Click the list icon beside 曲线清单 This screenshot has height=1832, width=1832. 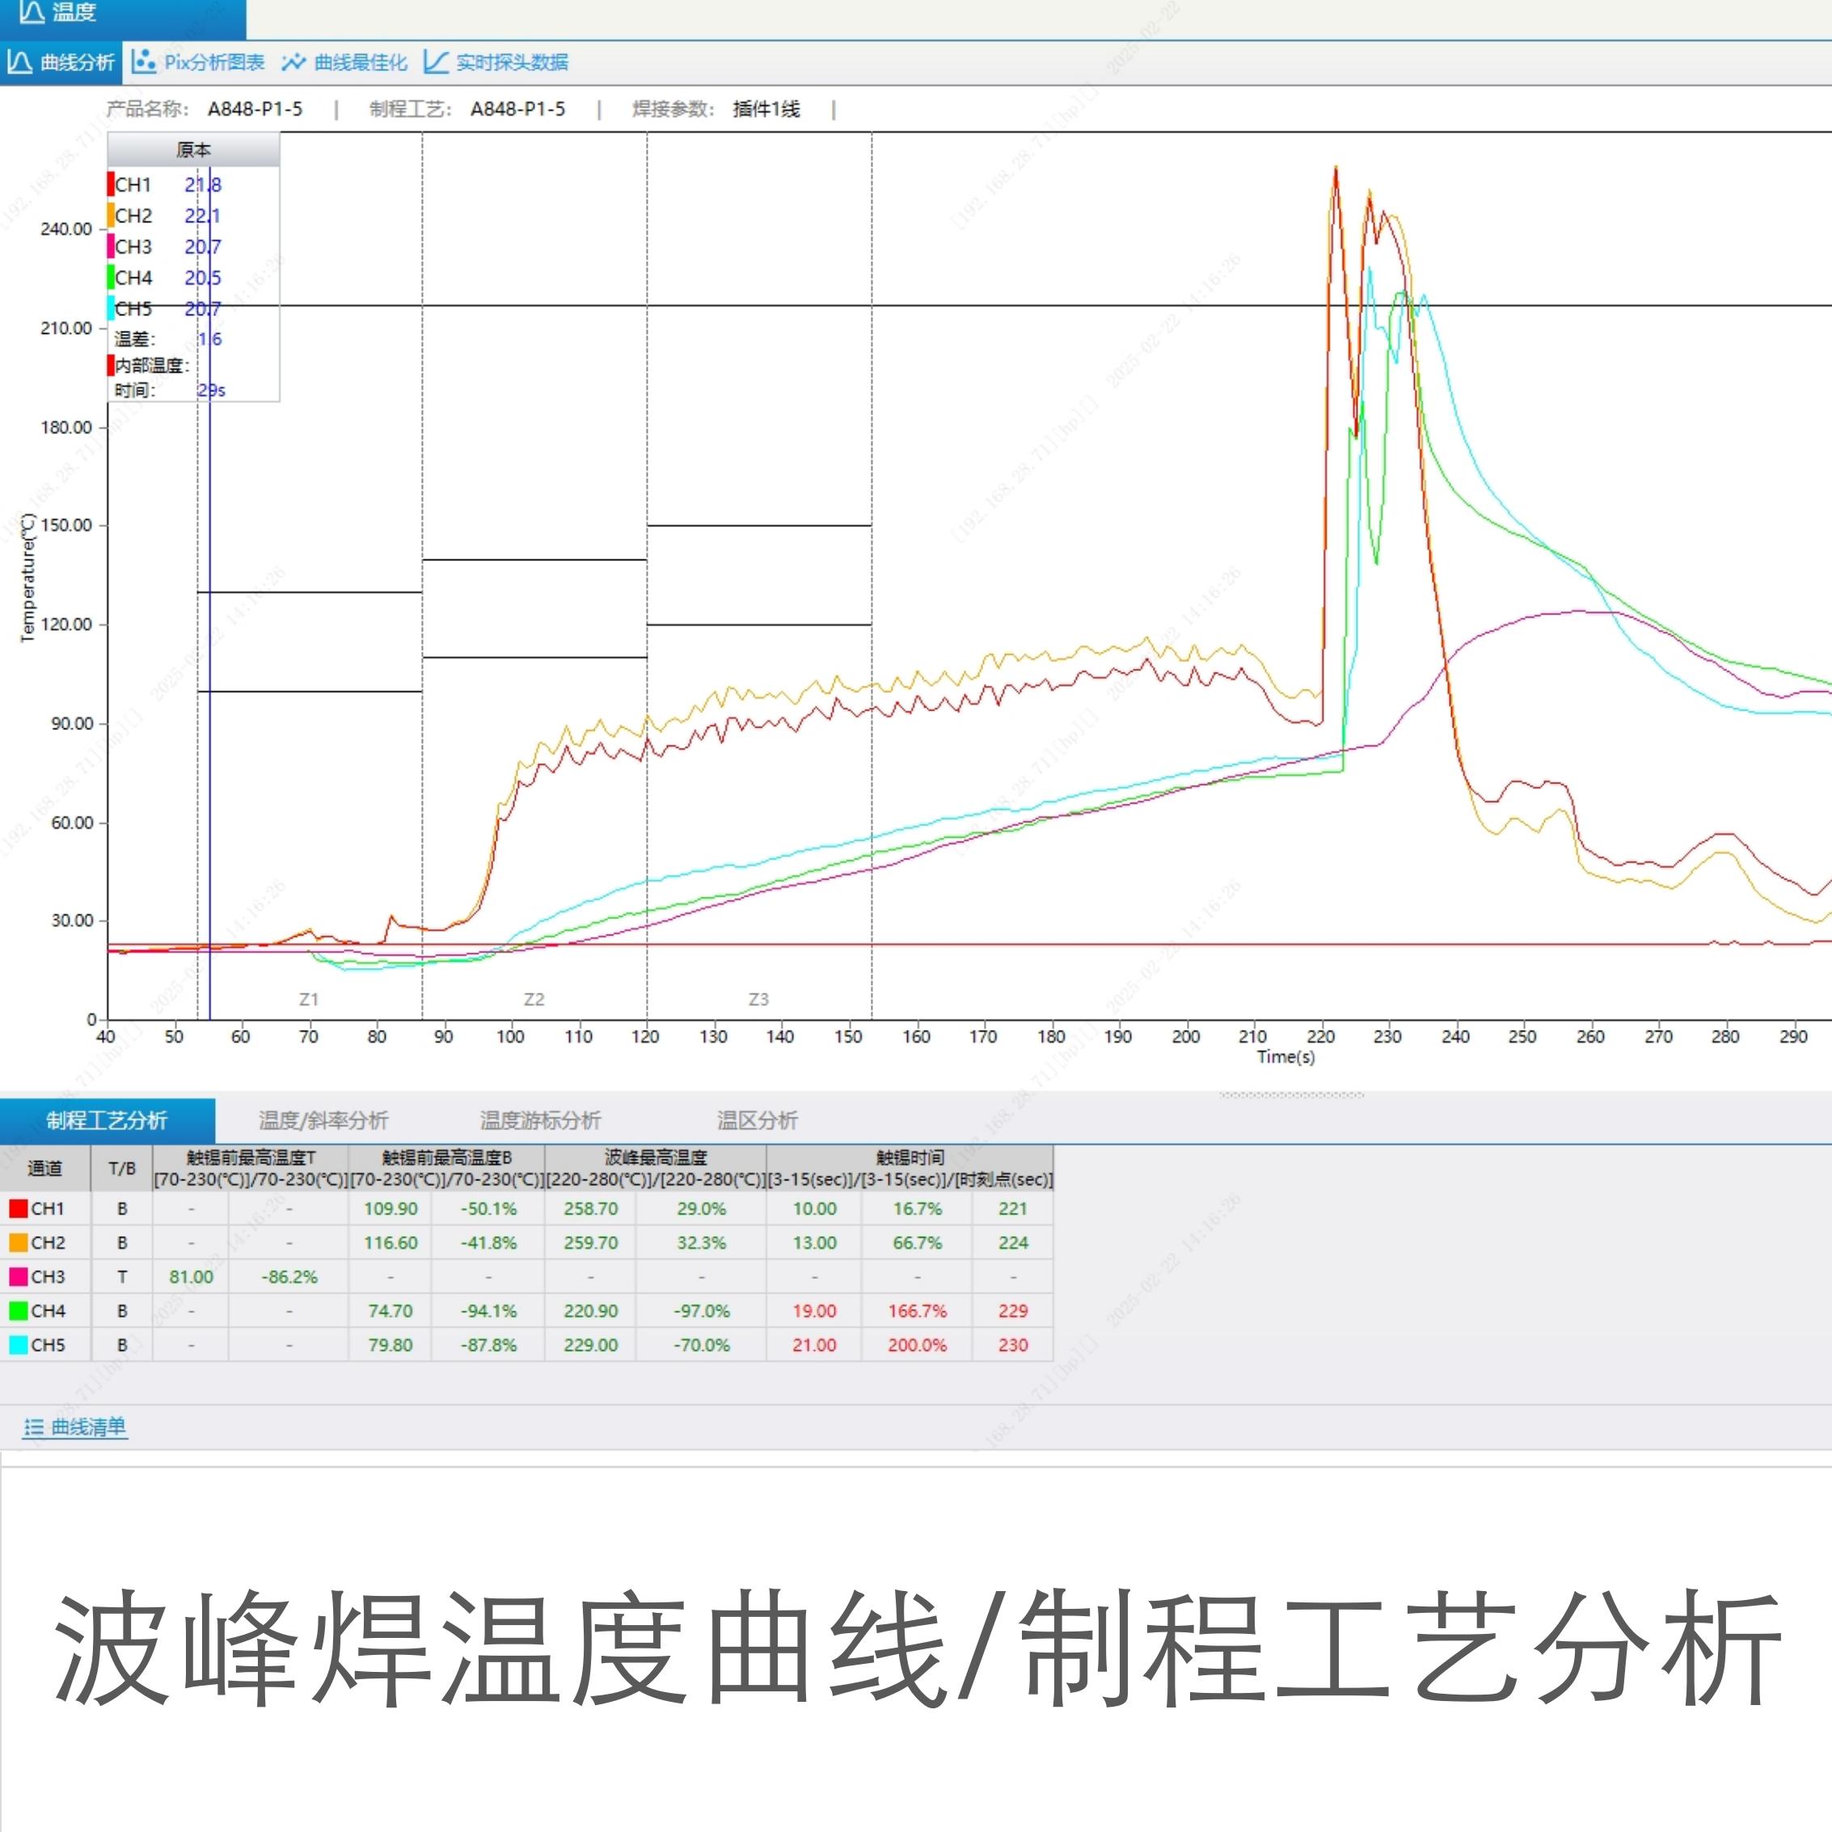(x=34, y=1427)
